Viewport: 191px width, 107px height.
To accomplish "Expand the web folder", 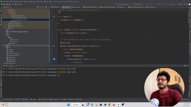I will click(x=5, y=48).
